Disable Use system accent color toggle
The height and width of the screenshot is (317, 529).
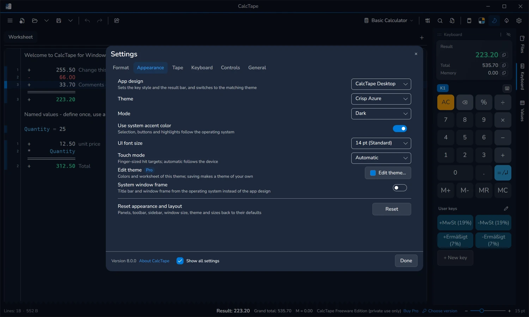click(x=400, y=129)
